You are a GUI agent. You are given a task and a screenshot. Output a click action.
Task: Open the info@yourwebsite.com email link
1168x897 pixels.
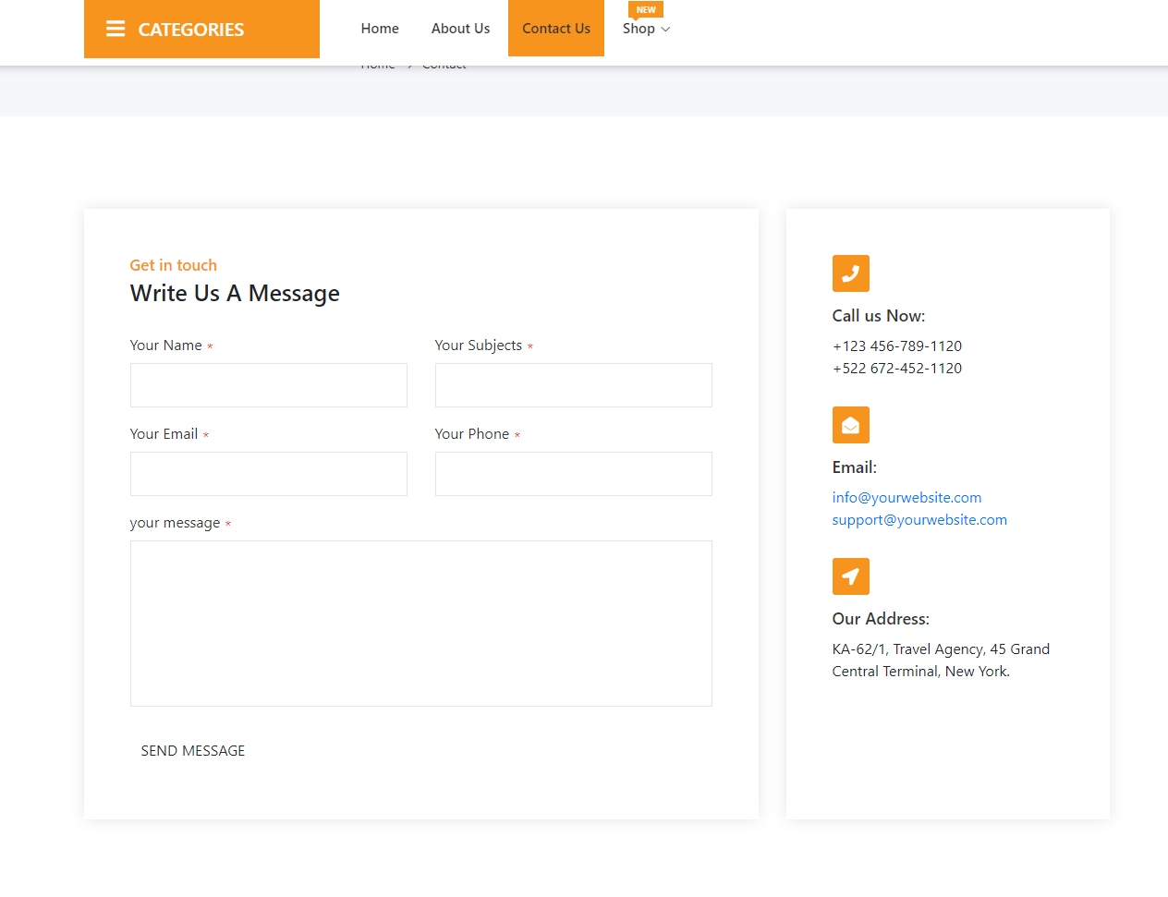(906, 497)
